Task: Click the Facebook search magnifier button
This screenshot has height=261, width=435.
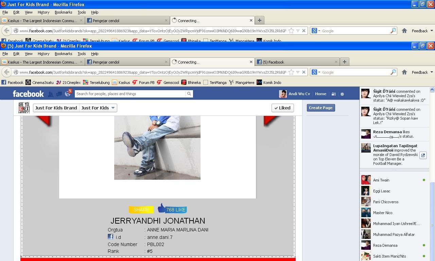Action: point(189,94)
